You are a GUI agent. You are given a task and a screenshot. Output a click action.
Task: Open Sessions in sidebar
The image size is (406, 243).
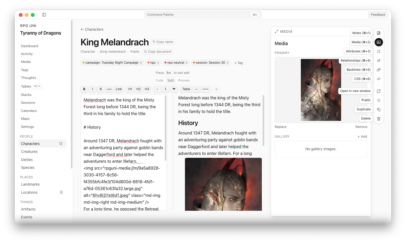(x=28, y=102)
